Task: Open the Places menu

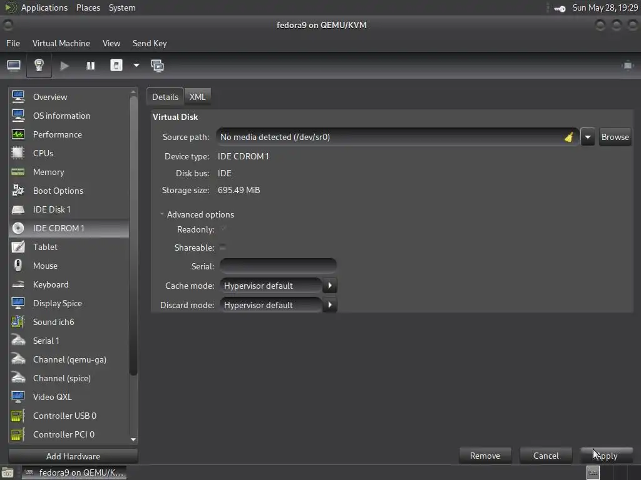Action: click(88, 7)
